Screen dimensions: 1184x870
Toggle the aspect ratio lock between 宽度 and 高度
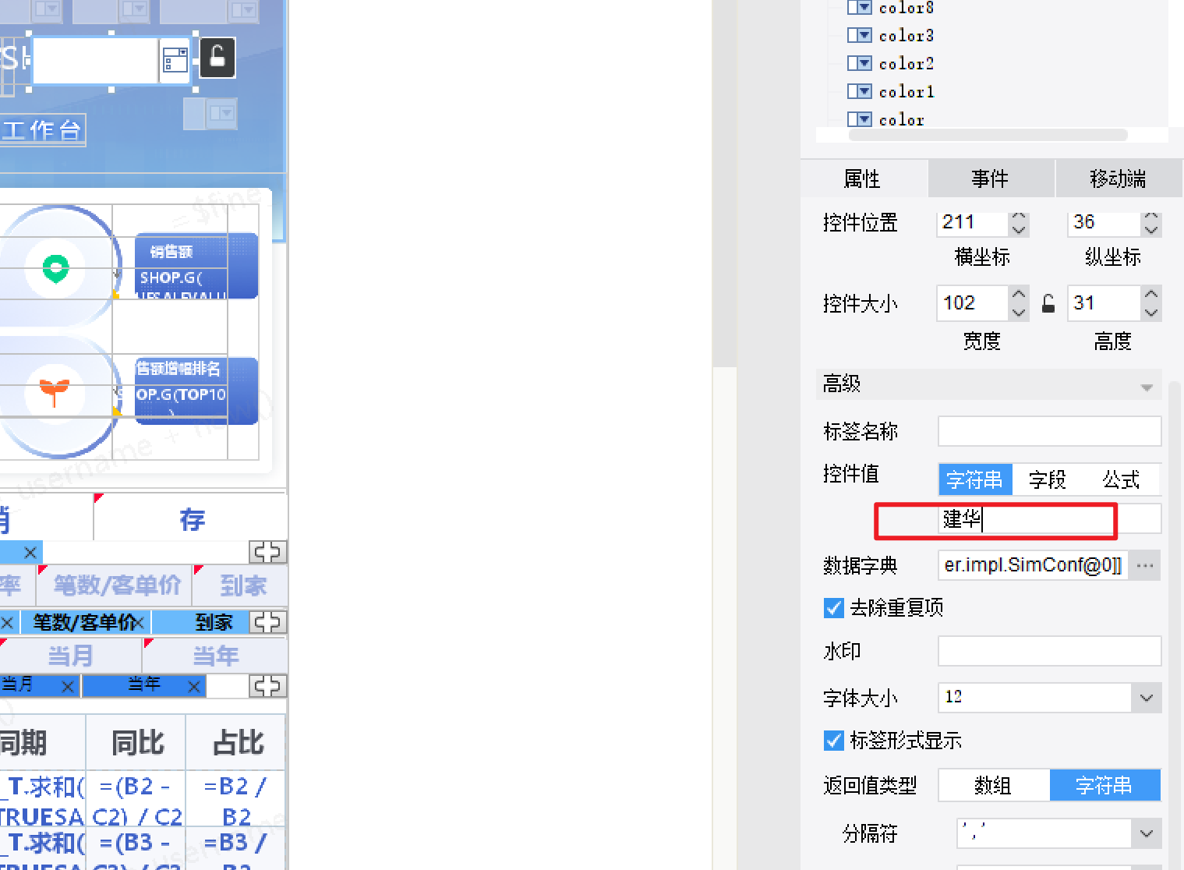click(x=1048, y=303)
